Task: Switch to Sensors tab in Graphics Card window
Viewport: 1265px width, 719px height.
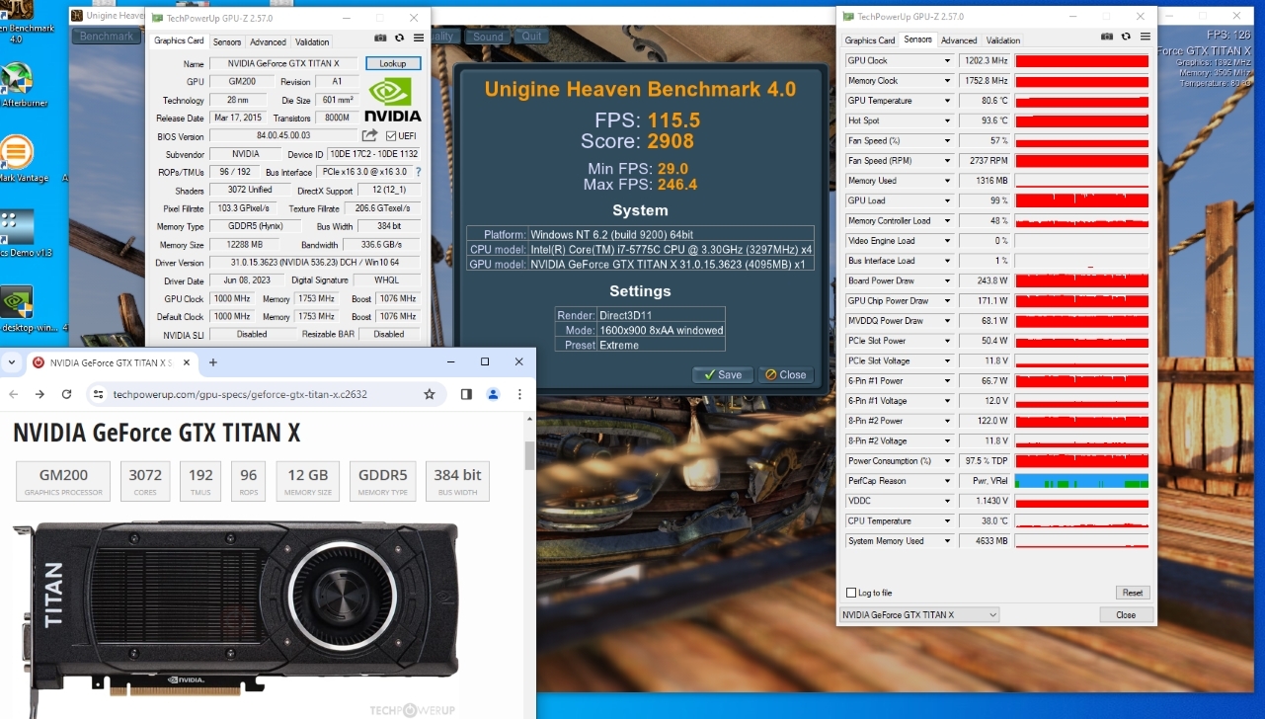Action: pyautogui.click(x=227, y=41)
